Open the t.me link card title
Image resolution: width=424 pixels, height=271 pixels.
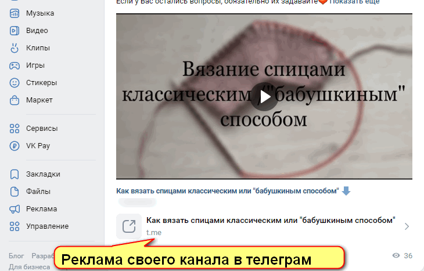tap(271, 220)
